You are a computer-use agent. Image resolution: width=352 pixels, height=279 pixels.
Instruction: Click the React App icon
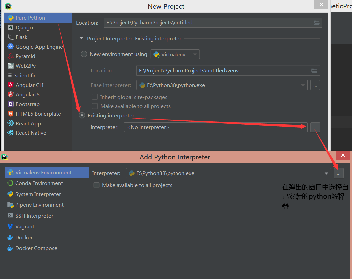(11, 123)
